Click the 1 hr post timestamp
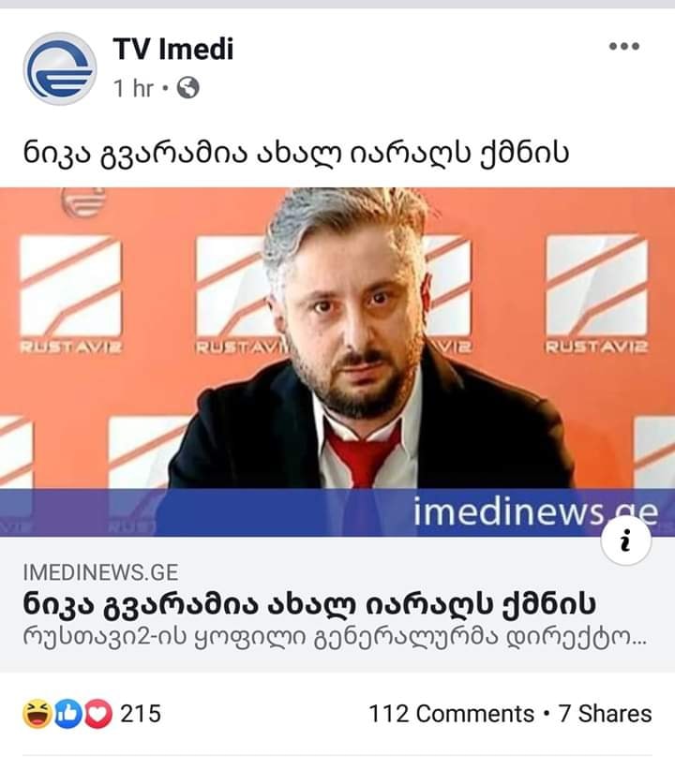The width and height of the screenshot is (675, 770). click(133, 89)
